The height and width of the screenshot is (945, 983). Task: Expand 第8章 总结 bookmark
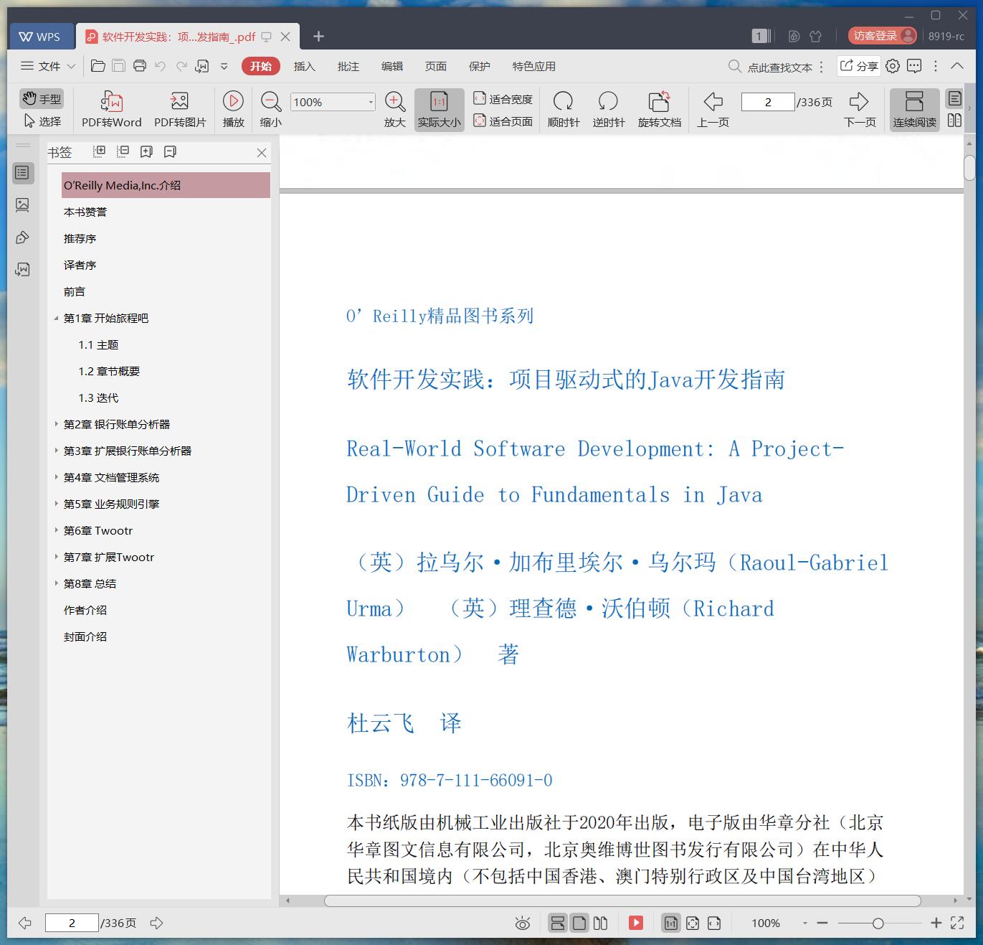pos(56,583)
